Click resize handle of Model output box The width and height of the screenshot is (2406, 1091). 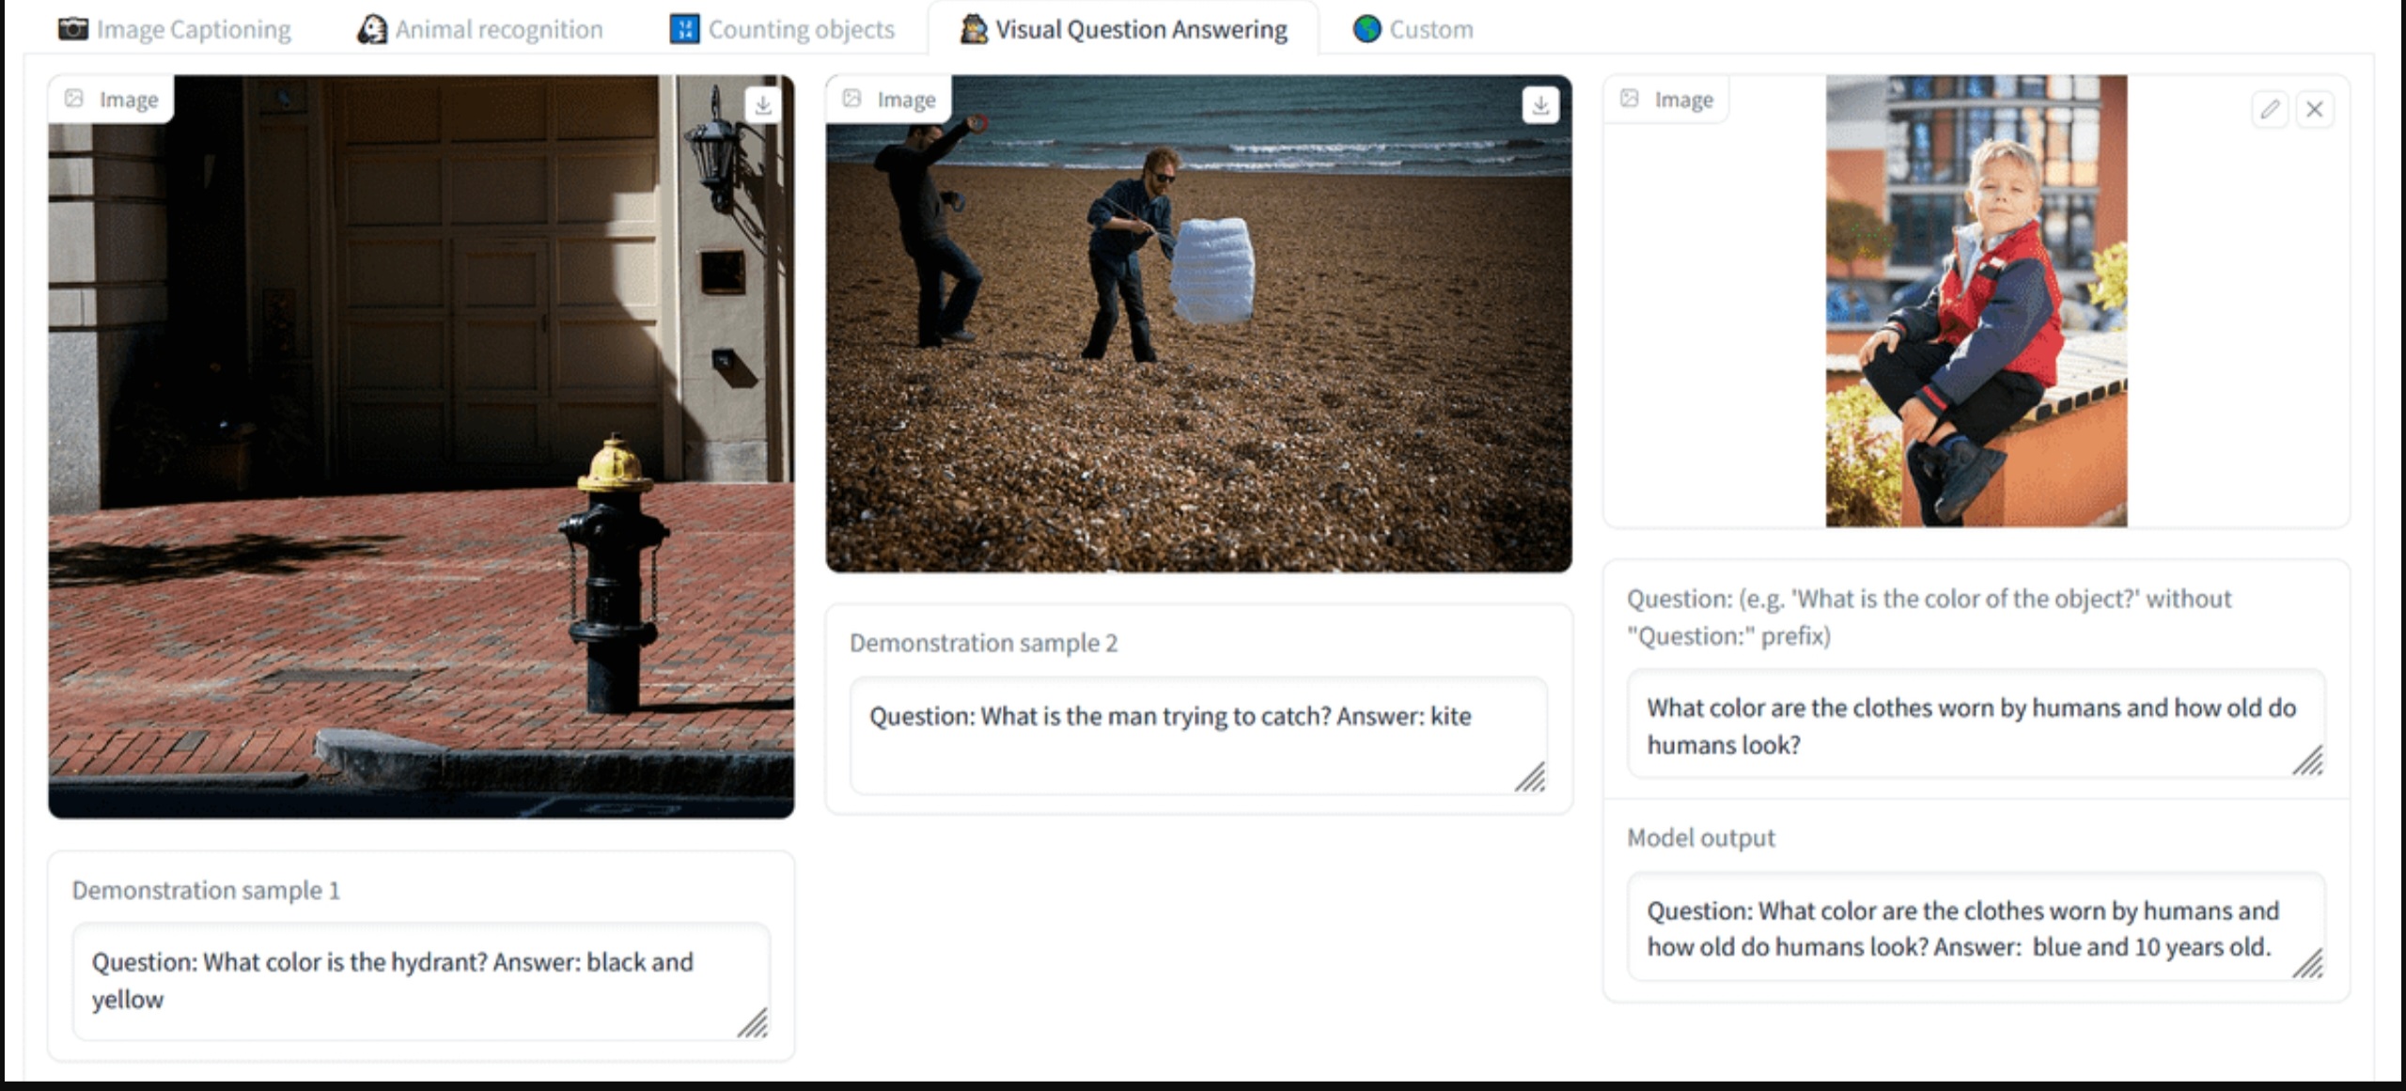[x=2307, y=964]
